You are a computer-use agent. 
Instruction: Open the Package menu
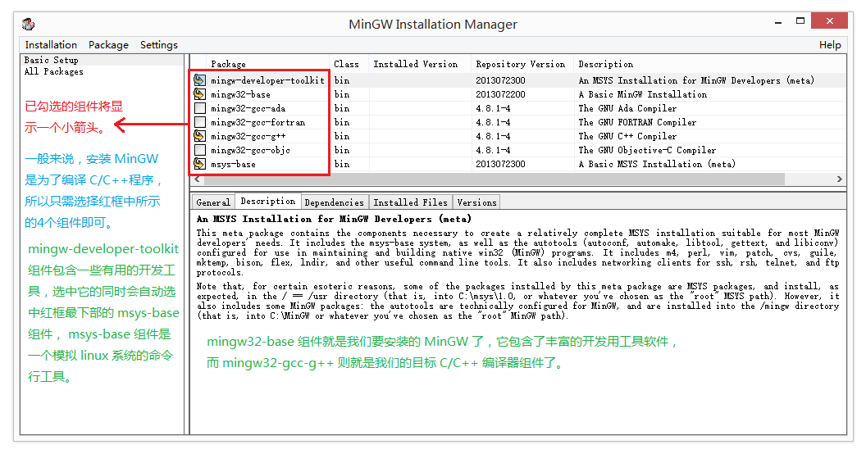pos(108,45)
